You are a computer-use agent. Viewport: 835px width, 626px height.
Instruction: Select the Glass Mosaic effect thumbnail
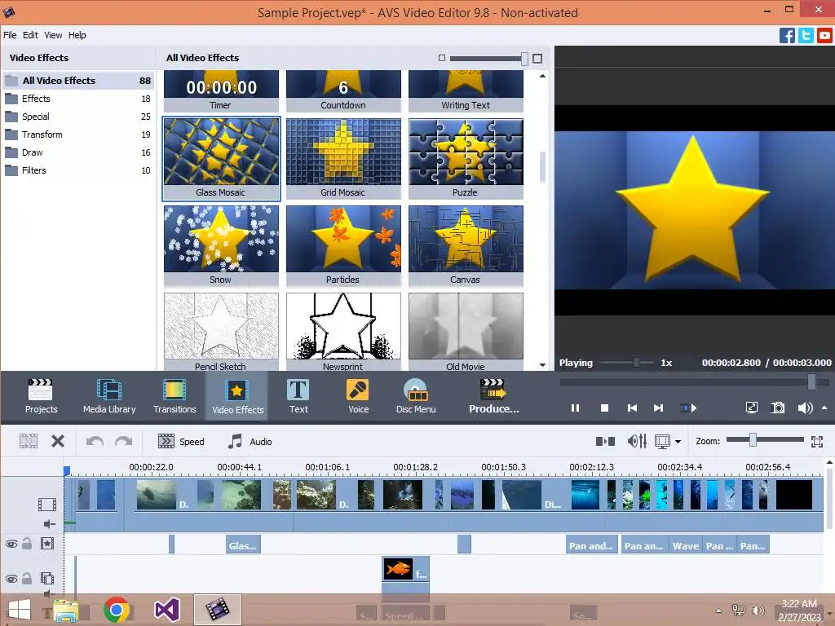[221, 159]
